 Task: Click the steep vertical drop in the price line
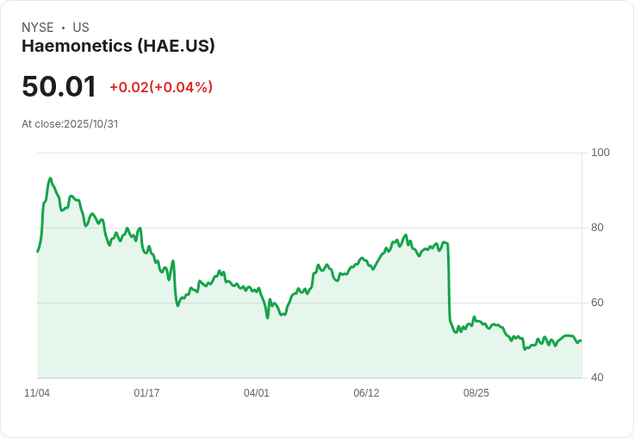[449, 285]
